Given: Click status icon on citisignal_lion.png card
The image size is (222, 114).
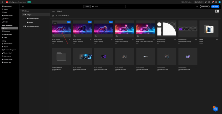Looking at the screenshot, I should click(x=96, y=36).
